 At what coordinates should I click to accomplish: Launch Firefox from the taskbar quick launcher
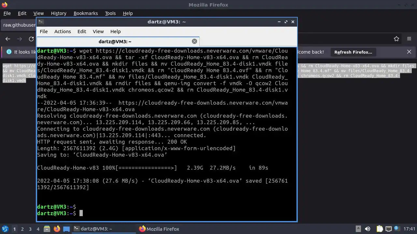pos(57,229)
